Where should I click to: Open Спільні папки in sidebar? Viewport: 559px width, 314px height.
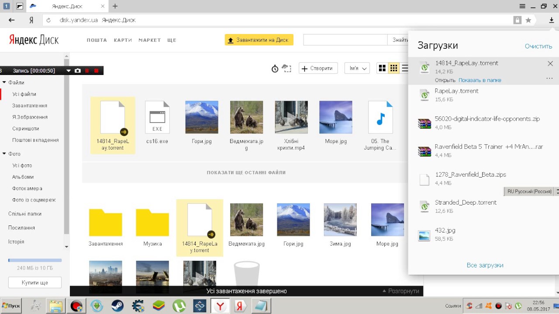(x=25, y=214)
